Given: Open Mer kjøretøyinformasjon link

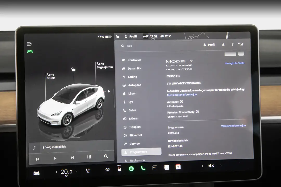Looking at the screenshot, I should [x=182, y=95].
